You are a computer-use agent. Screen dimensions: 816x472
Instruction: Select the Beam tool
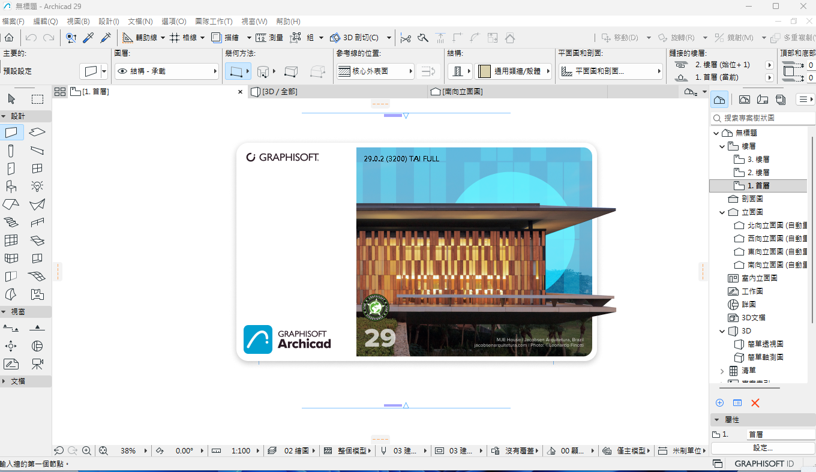tap(37, 151)
